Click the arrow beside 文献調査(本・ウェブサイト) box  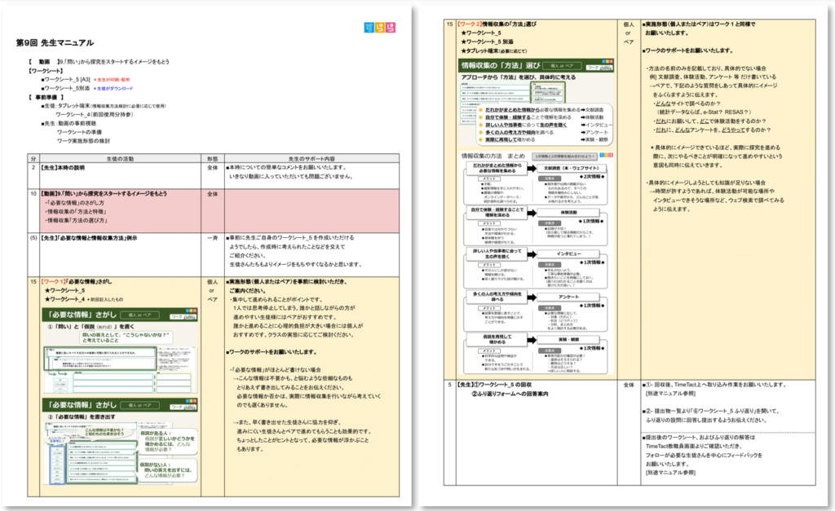(x=531, y=168)
